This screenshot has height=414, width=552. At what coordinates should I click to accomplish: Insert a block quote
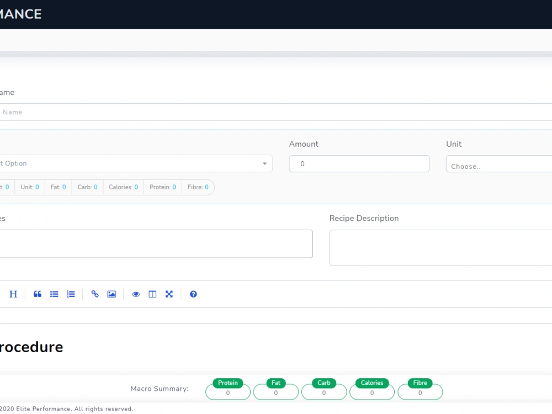[x=38, y=294]
